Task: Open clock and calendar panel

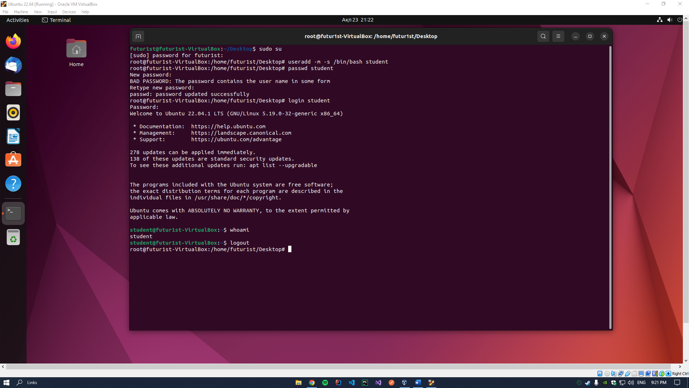Action: pos(358,20)
